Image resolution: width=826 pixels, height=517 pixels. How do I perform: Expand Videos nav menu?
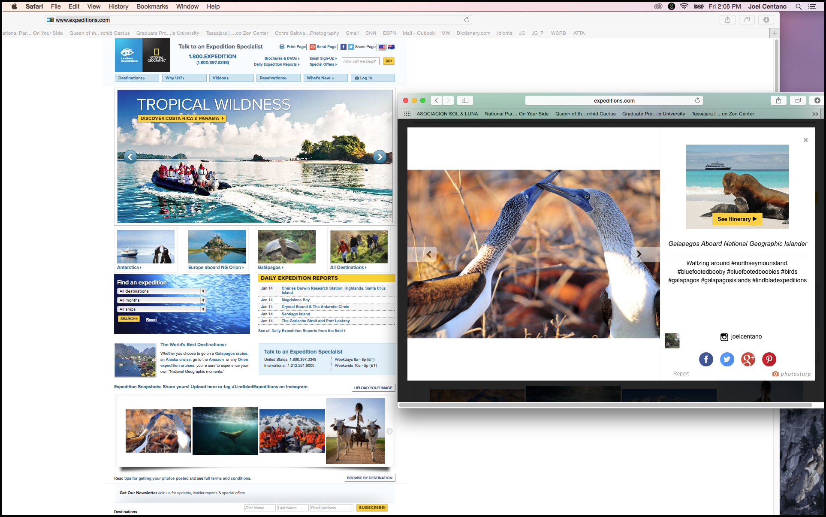pos(232,78)
